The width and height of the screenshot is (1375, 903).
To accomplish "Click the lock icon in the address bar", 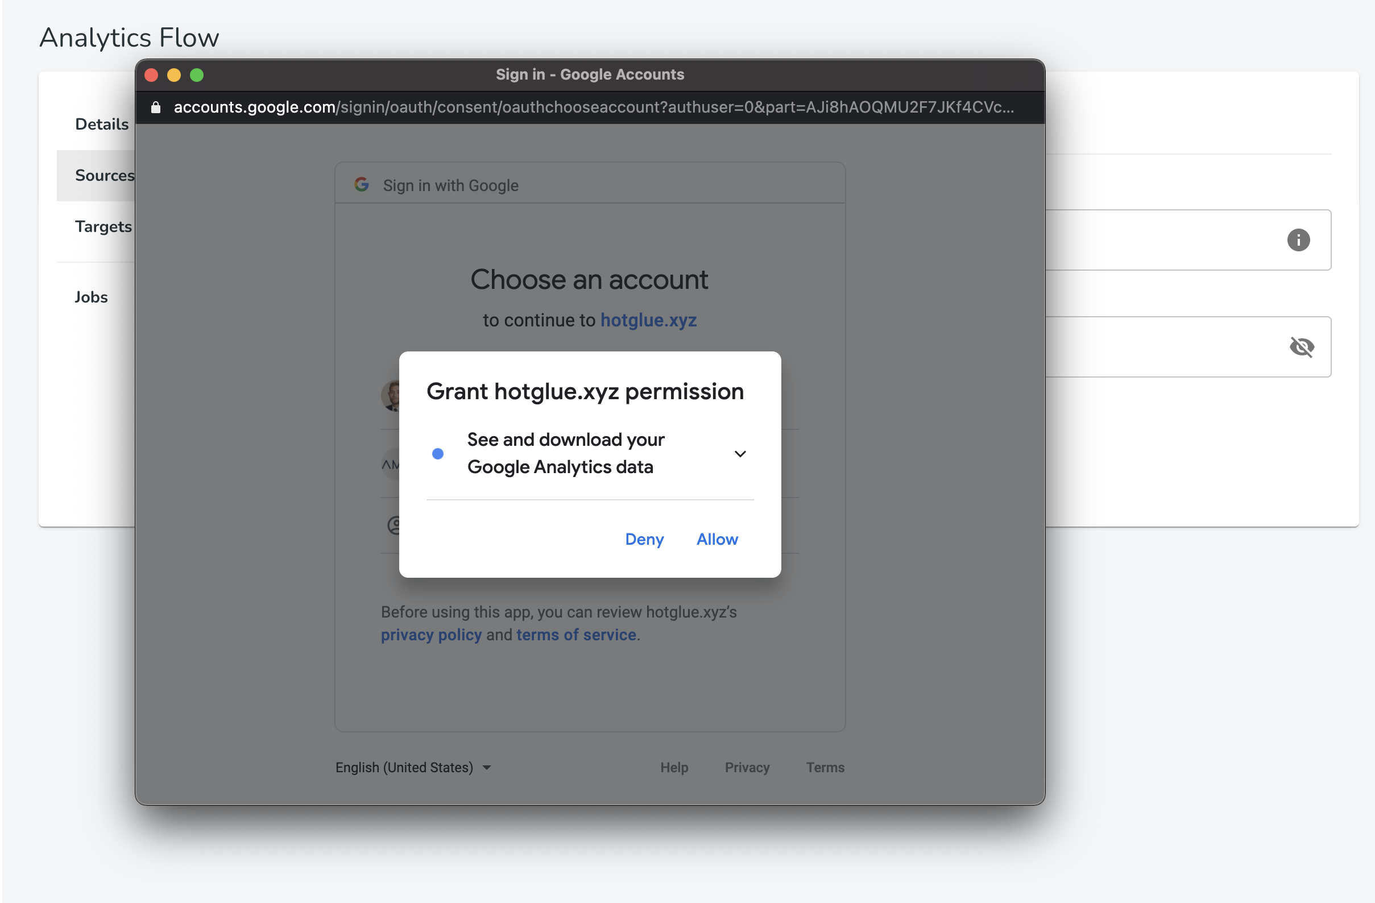I will tap(155, 107).
